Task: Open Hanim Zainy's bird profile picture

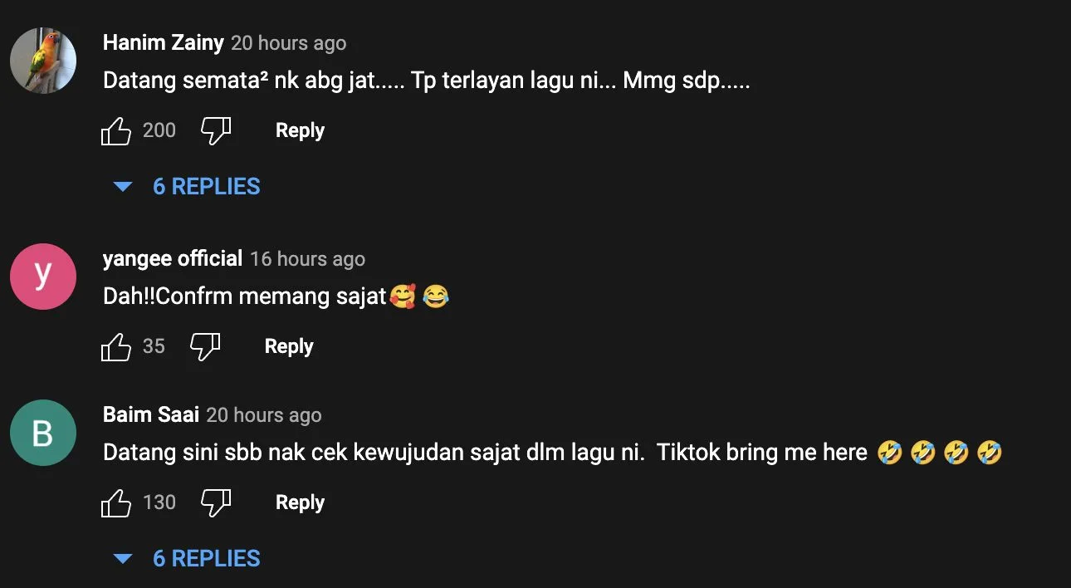Action: click(x=43, y=61)
